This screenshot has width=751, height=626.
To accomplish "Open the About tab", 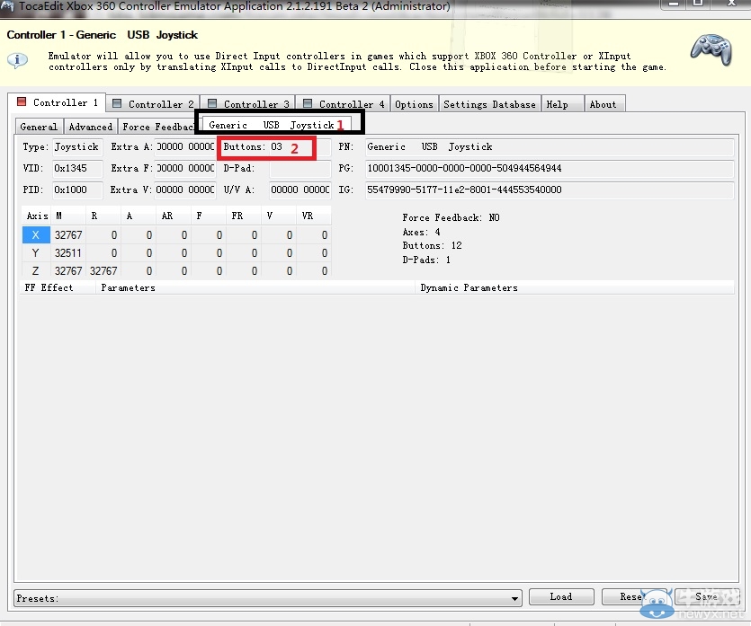I will [604, 104].
